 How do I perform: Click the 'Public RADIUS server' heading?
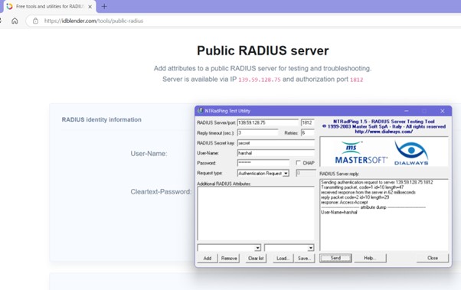click(263, 51)
